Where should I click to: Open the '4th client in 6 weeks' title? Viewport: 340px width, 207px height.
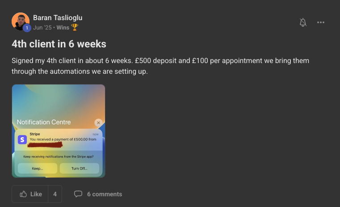(x=59, y=44)
